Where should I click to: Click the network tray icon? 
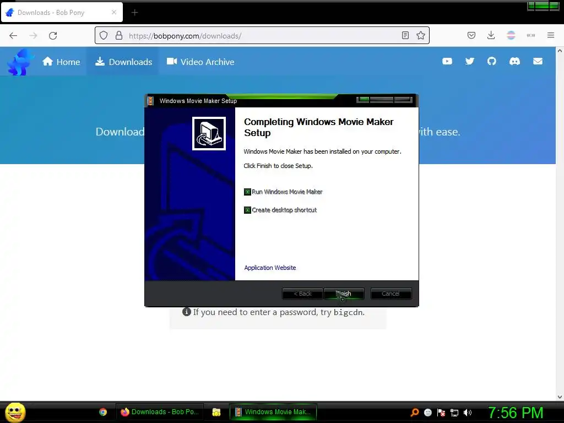[454, 413]
